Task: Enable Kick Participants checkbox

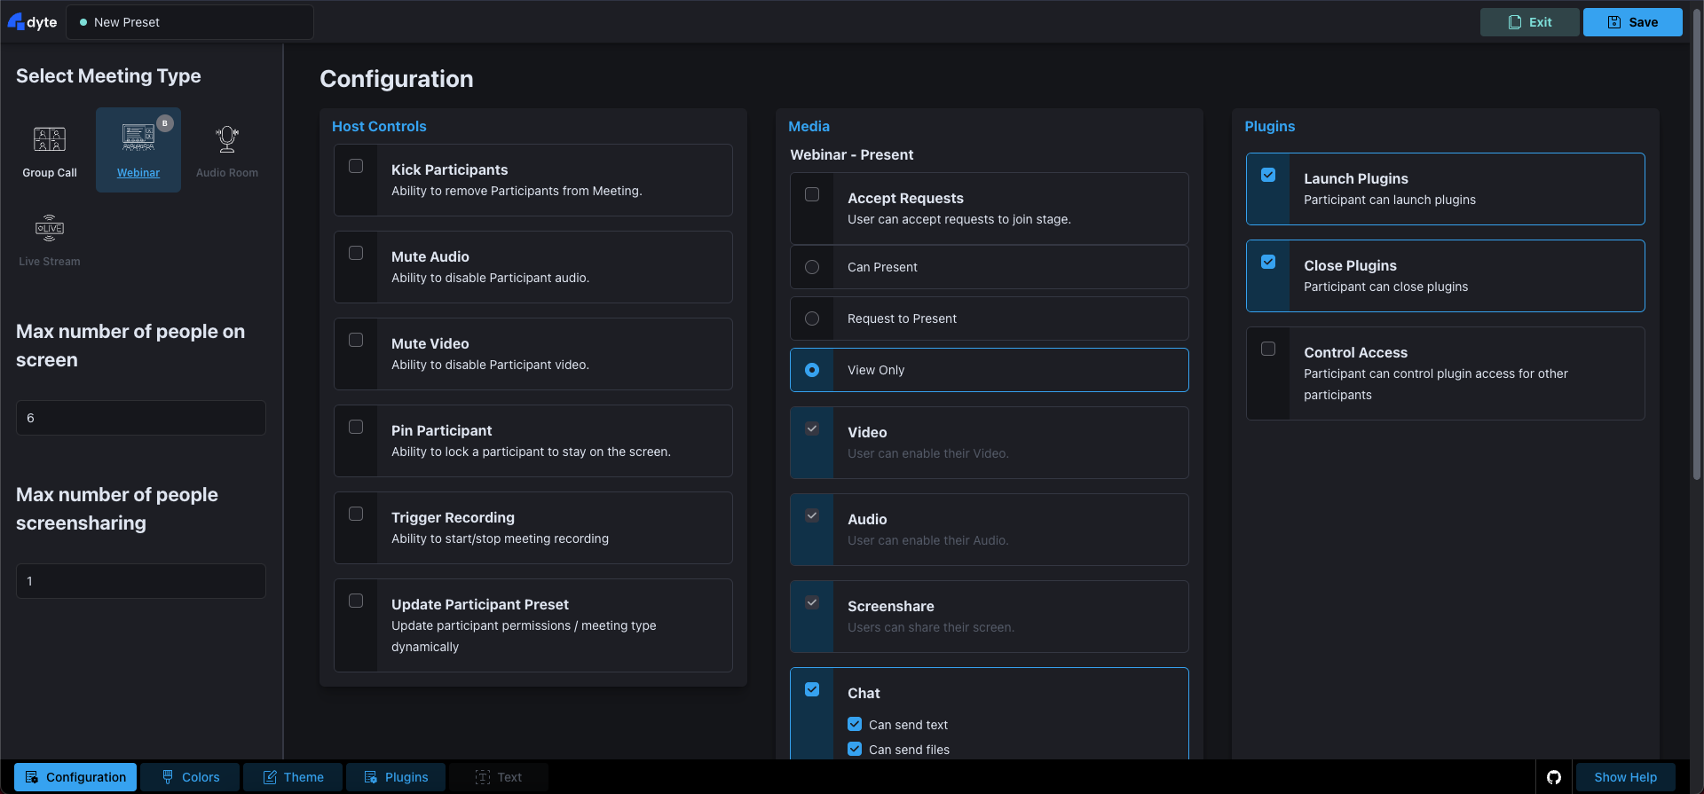Action: (356, 166)
